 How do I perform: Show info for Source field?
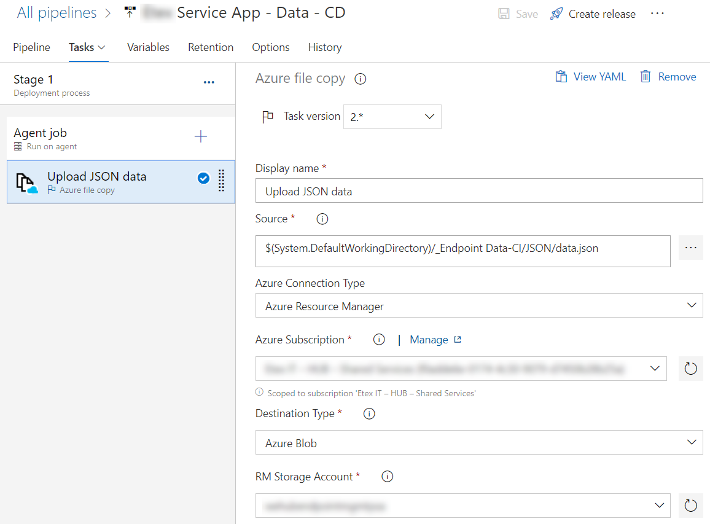coord(322,219)
